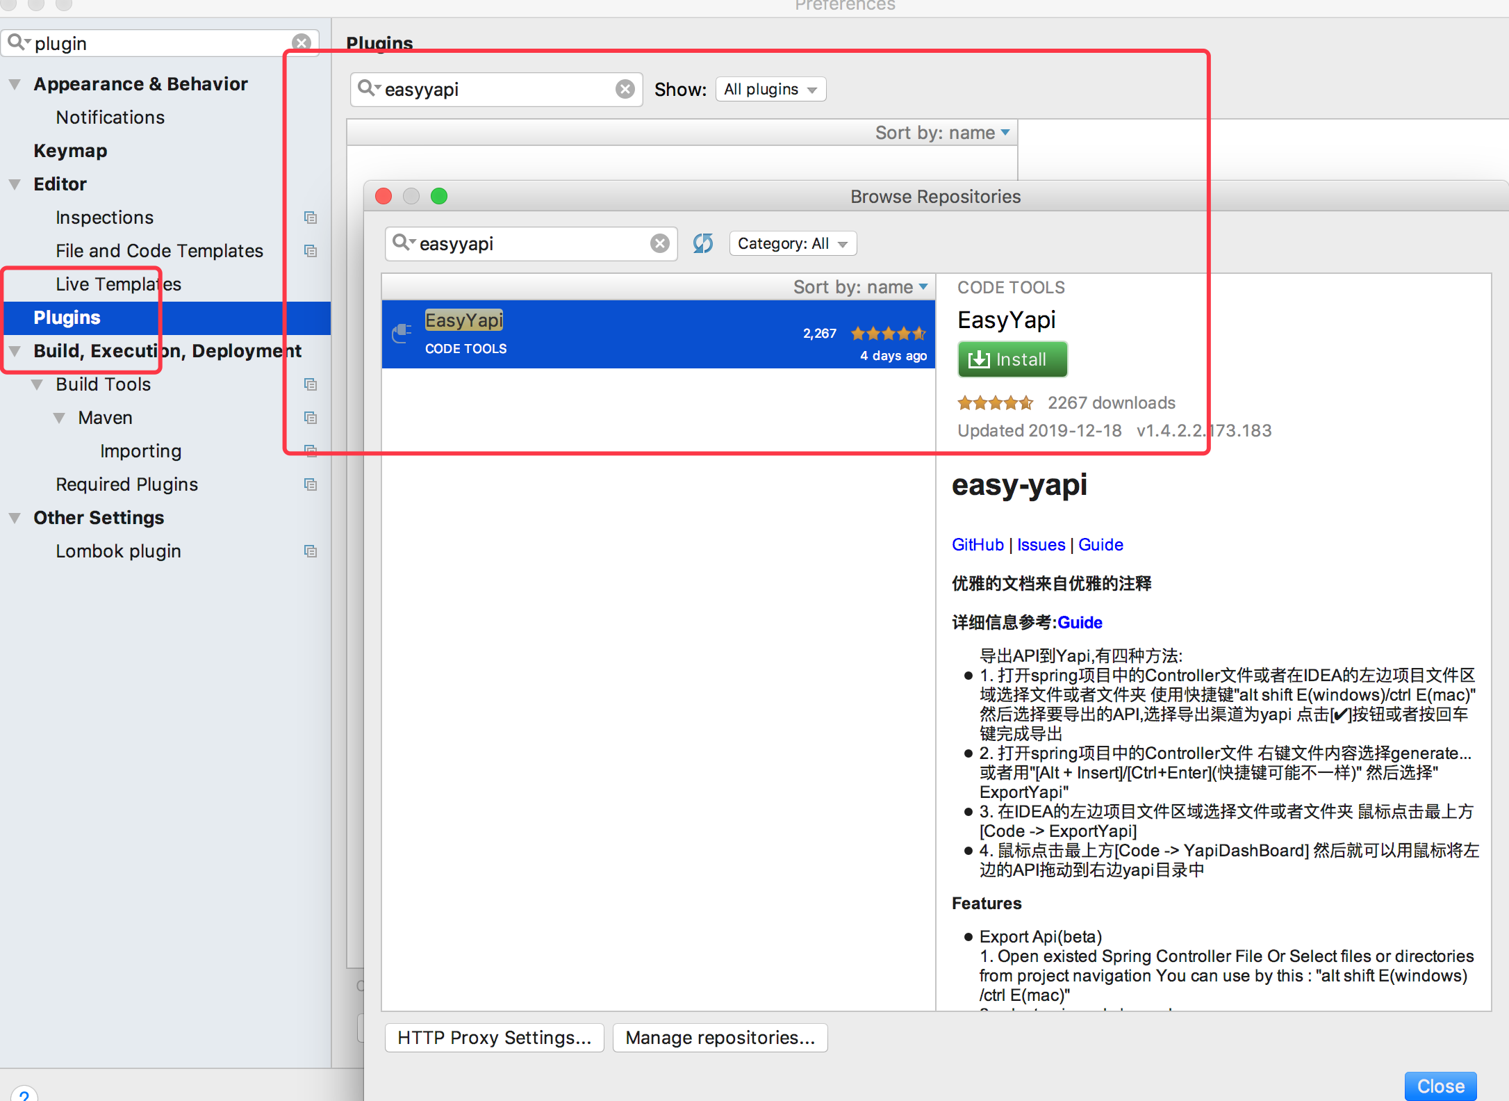Screen dimensions: 1509x1101
Task: Click the Inspections project-level settings icon
Action: point(311,218)
